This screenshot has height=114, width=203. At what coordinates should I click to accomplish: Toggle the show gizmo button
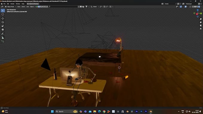(181, 7)
